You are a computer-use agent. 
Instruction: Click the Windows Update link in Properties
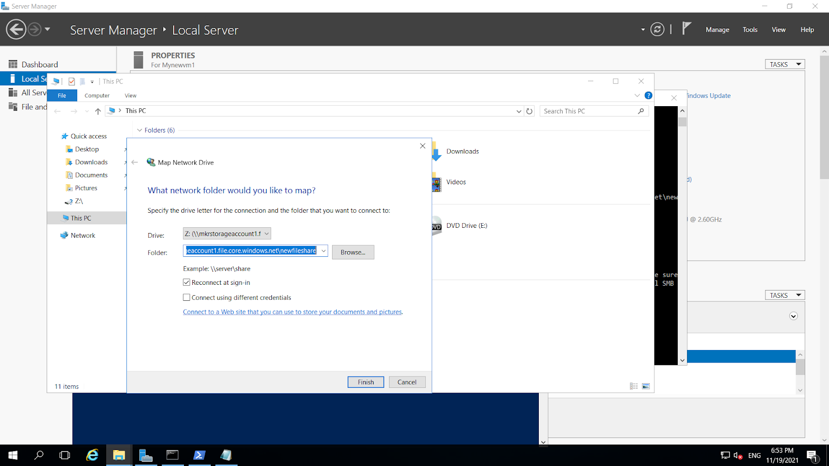(709, 96)
